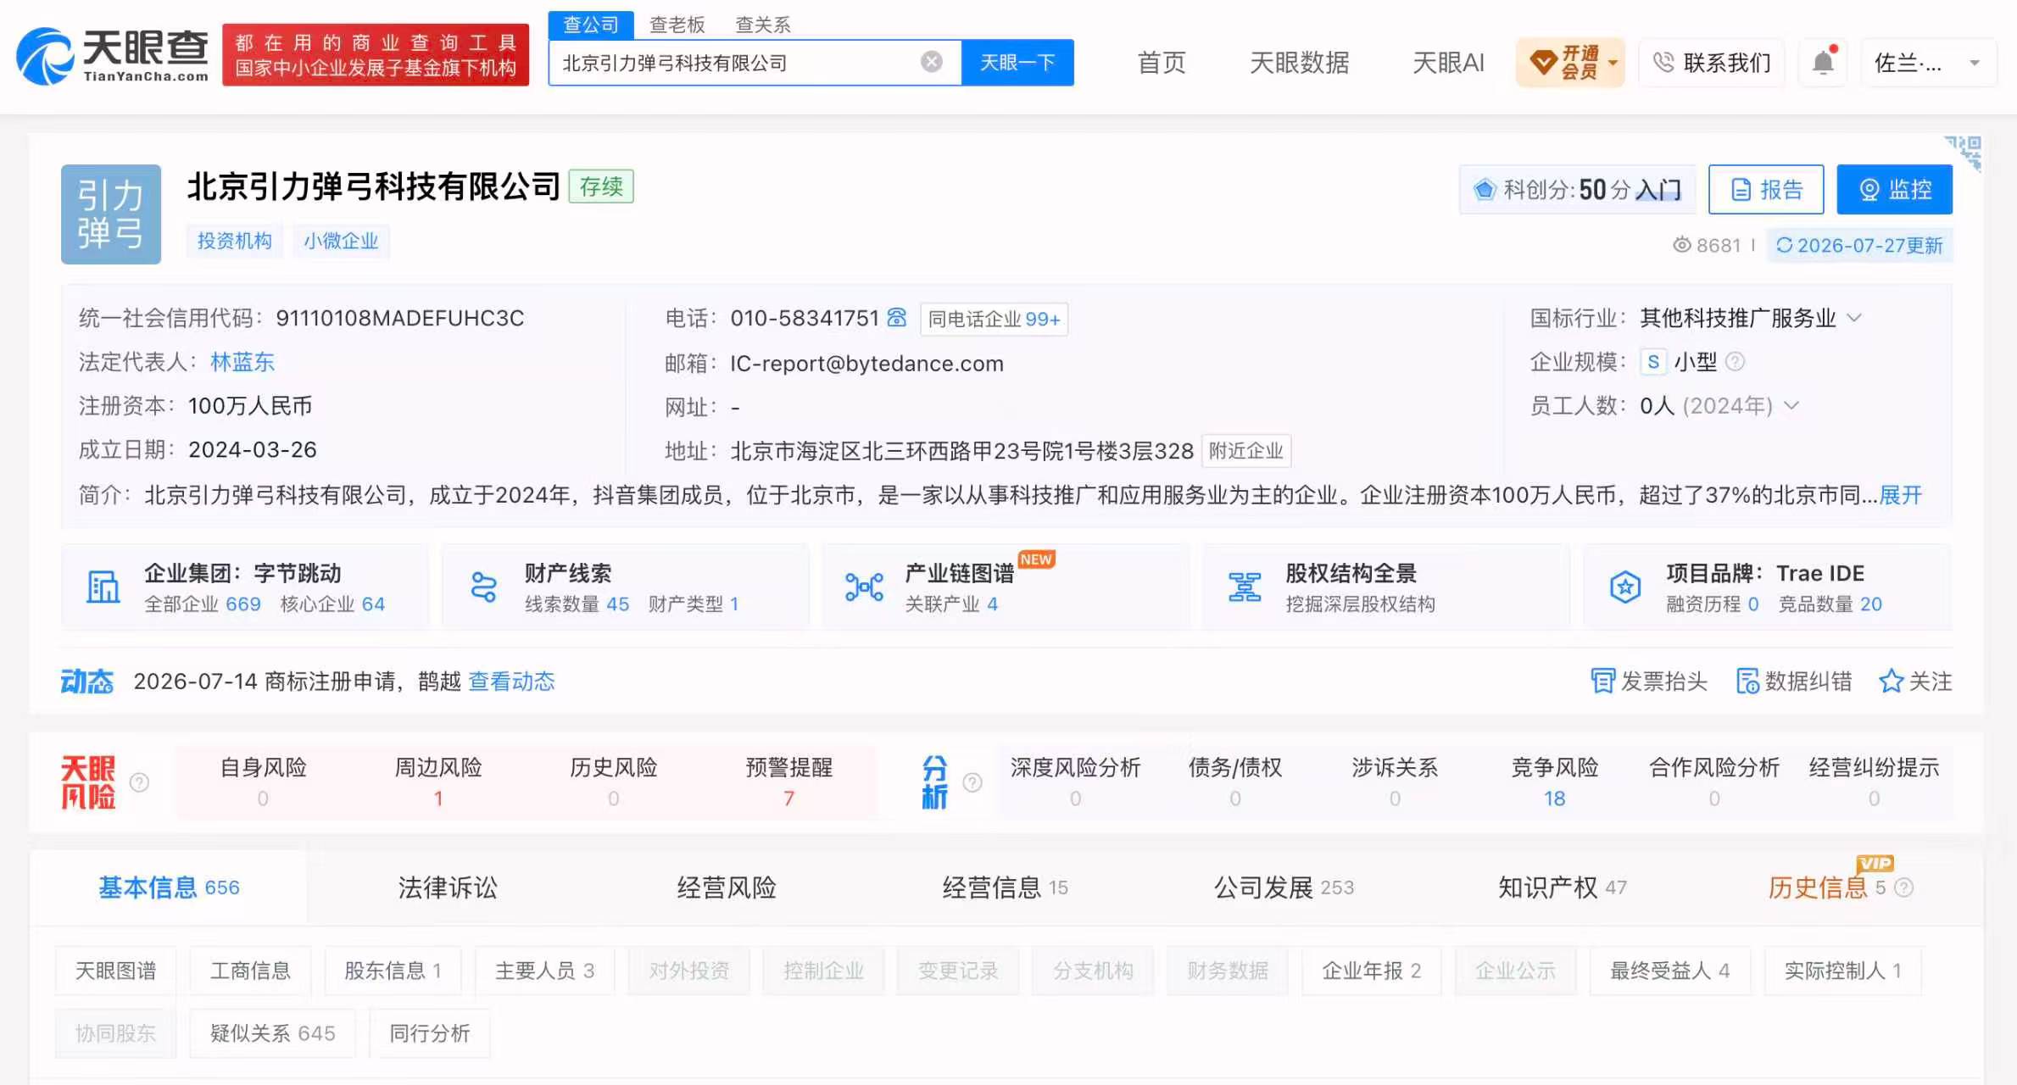Open the 企业年报 2 sub-section
This screenshot has height=1085, width=2017.
pyautogui.click(x=1371, y=971)
